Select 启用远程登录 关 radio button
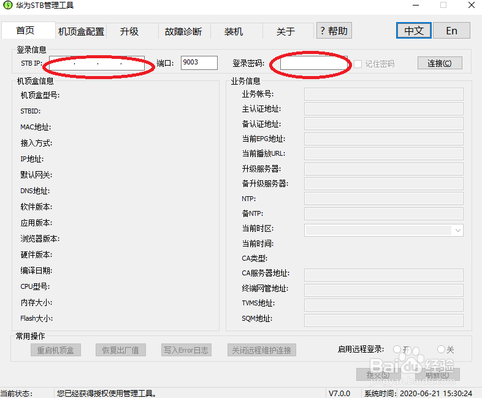This screenshot has width=482, height=398. pyautogui.click(x=441, y=350)
